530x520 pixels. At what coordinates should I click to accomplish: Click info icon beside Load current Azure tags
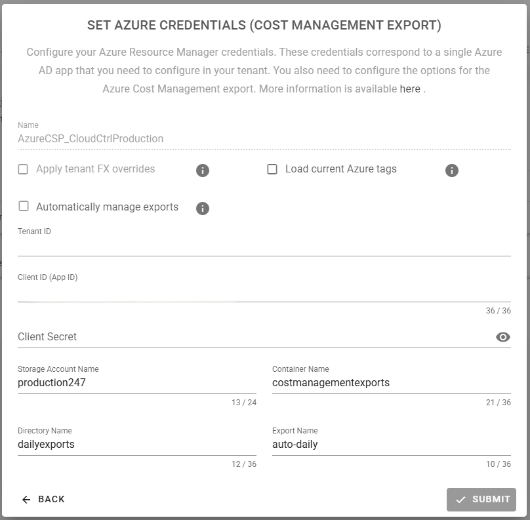coord(451,170)
